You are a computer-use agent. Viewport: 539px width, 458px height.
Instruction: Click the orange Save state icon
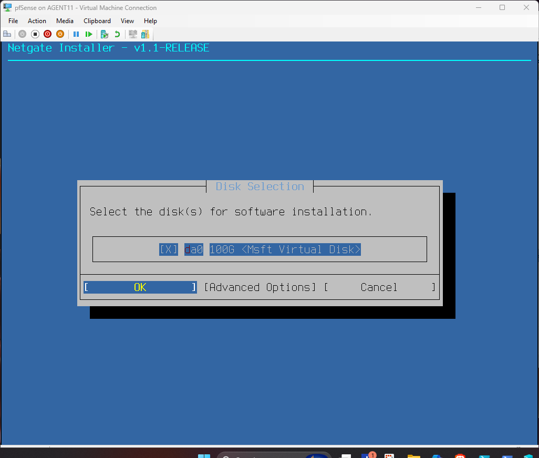60,34
